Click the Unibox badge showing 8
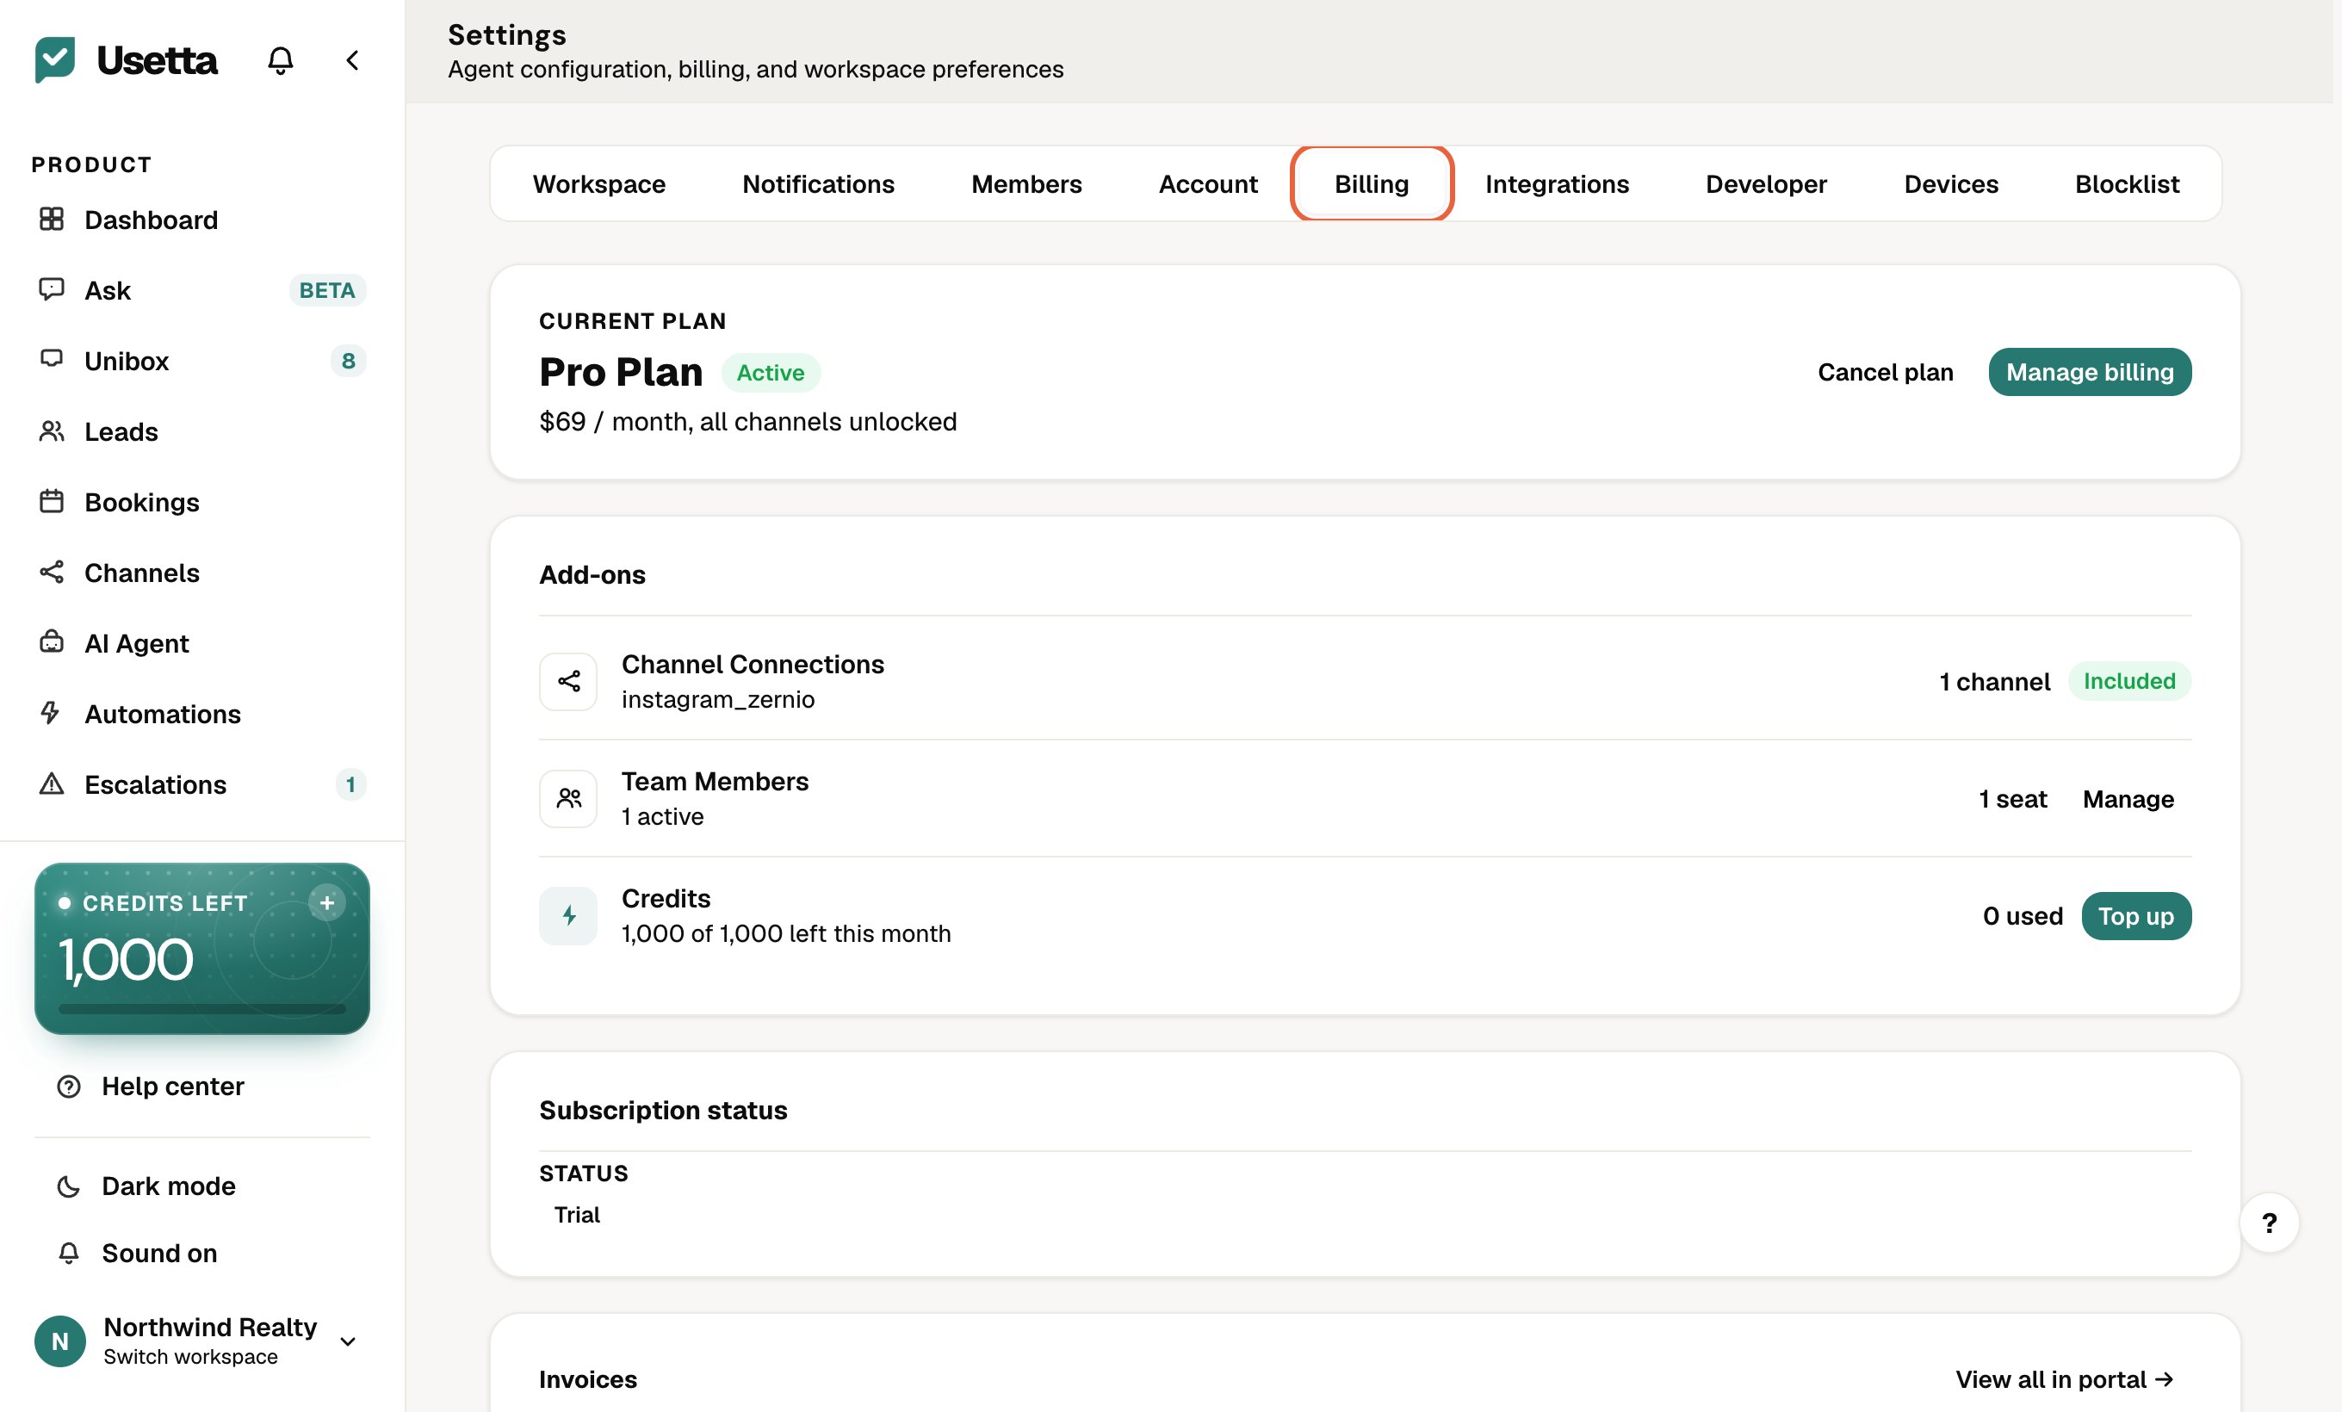This screenshot has width=2342, height=1412. (x=349, y=360)
